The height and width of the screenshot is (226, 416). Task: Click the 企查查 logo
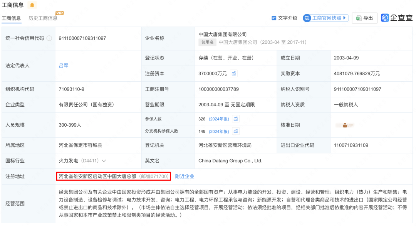coord(397,18)
